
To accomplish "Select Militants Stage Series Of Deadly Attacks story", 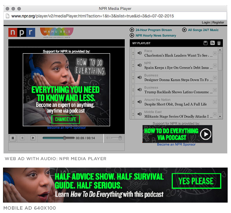I will point(178,117).
